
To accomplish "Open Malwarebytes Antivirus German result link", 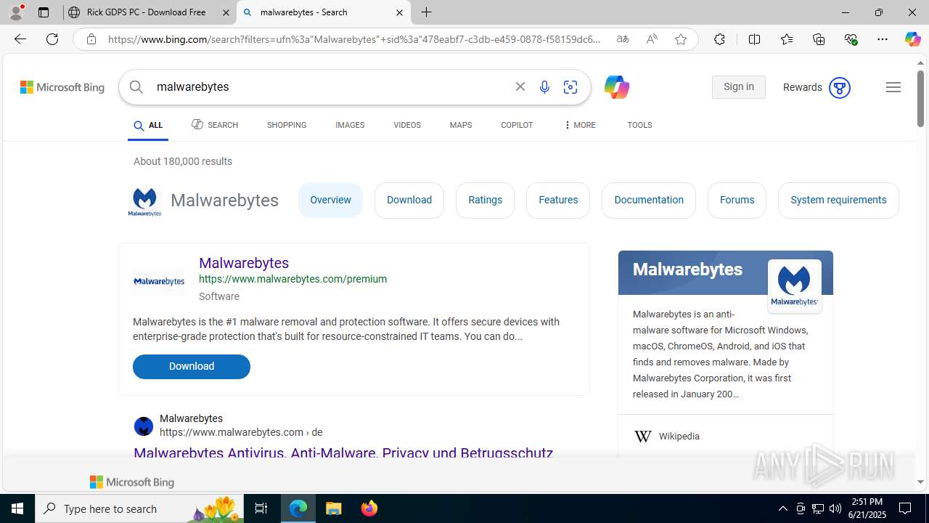I will (x=343, y=453).
